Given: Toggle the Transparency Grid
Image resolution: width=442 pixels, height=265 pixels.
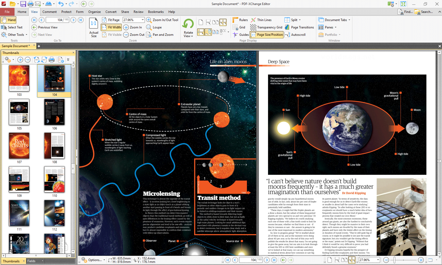Looking at the screenshot, I should pos(266,27).
